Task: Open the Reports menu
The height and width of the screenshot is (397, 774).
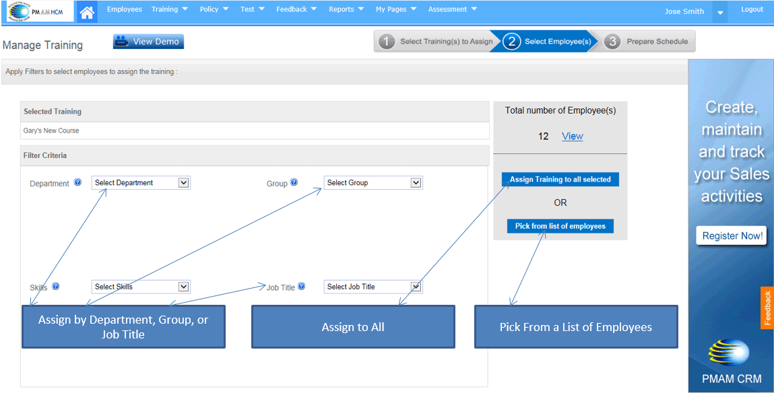Action: point(346,9)
